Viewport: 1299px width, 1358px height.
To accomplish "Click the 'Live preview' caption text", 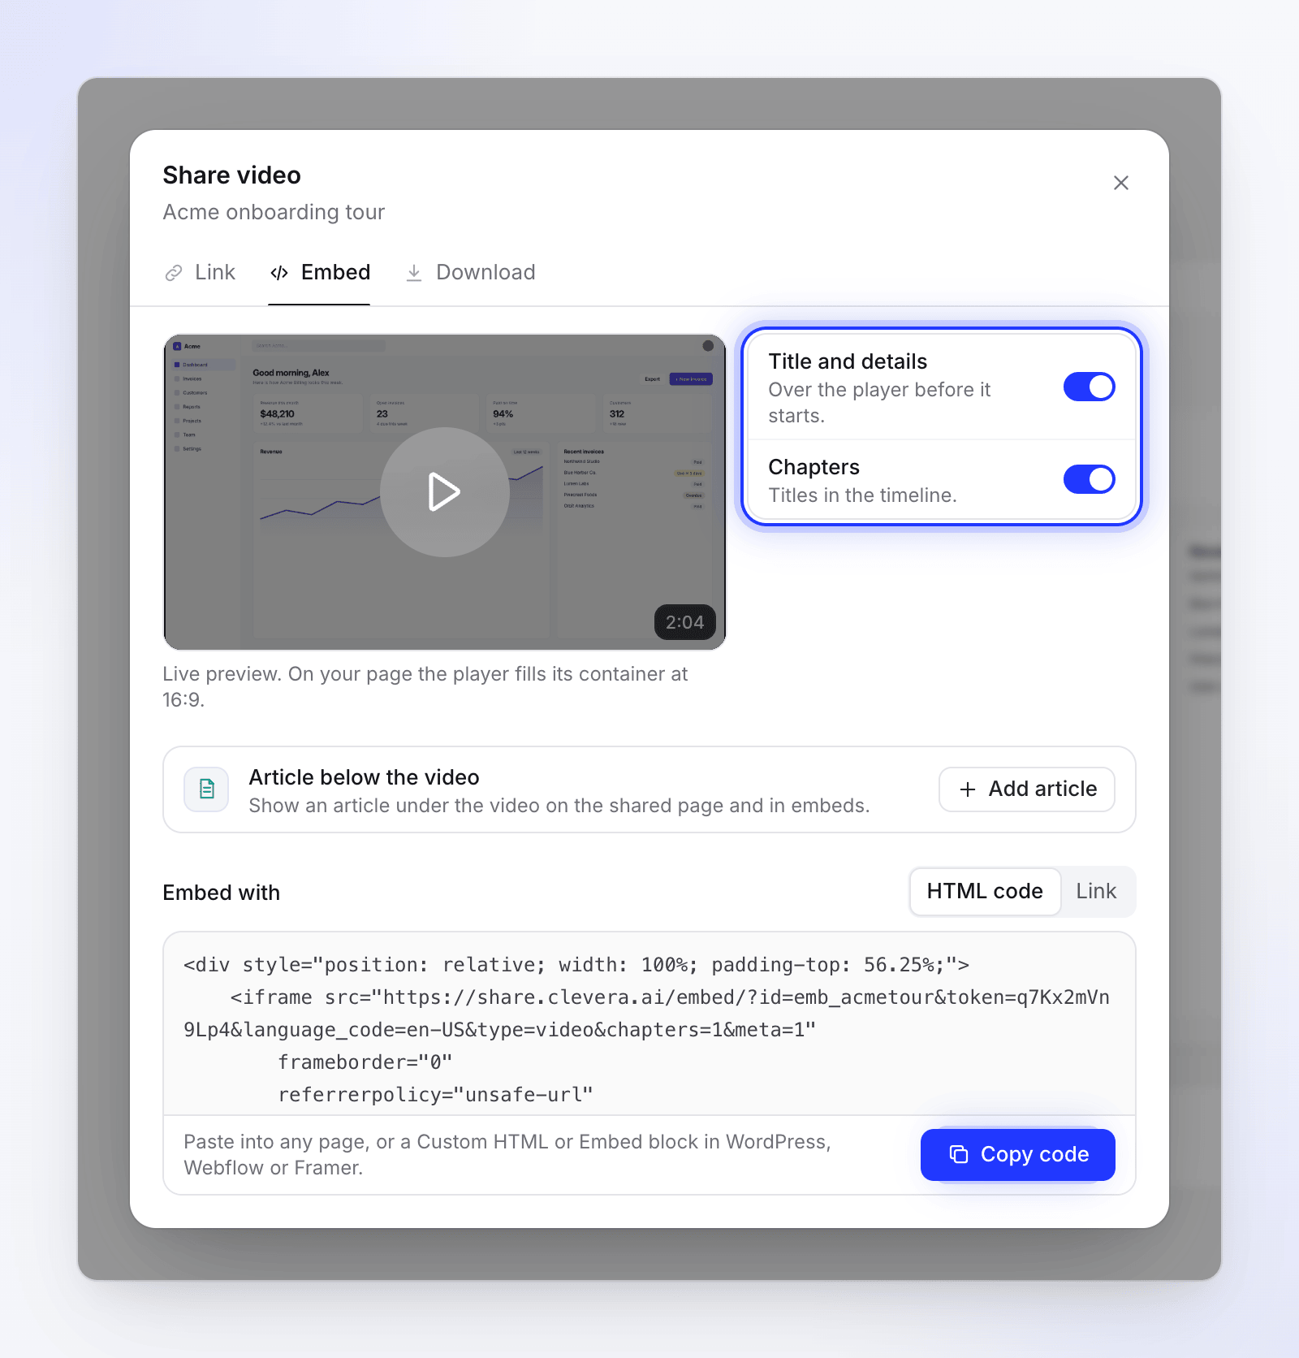I will tap(425, 687).
